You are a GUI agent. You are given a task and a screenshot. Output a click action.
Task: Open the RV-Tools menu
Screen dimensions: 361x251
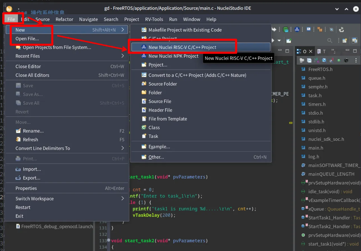154,19
